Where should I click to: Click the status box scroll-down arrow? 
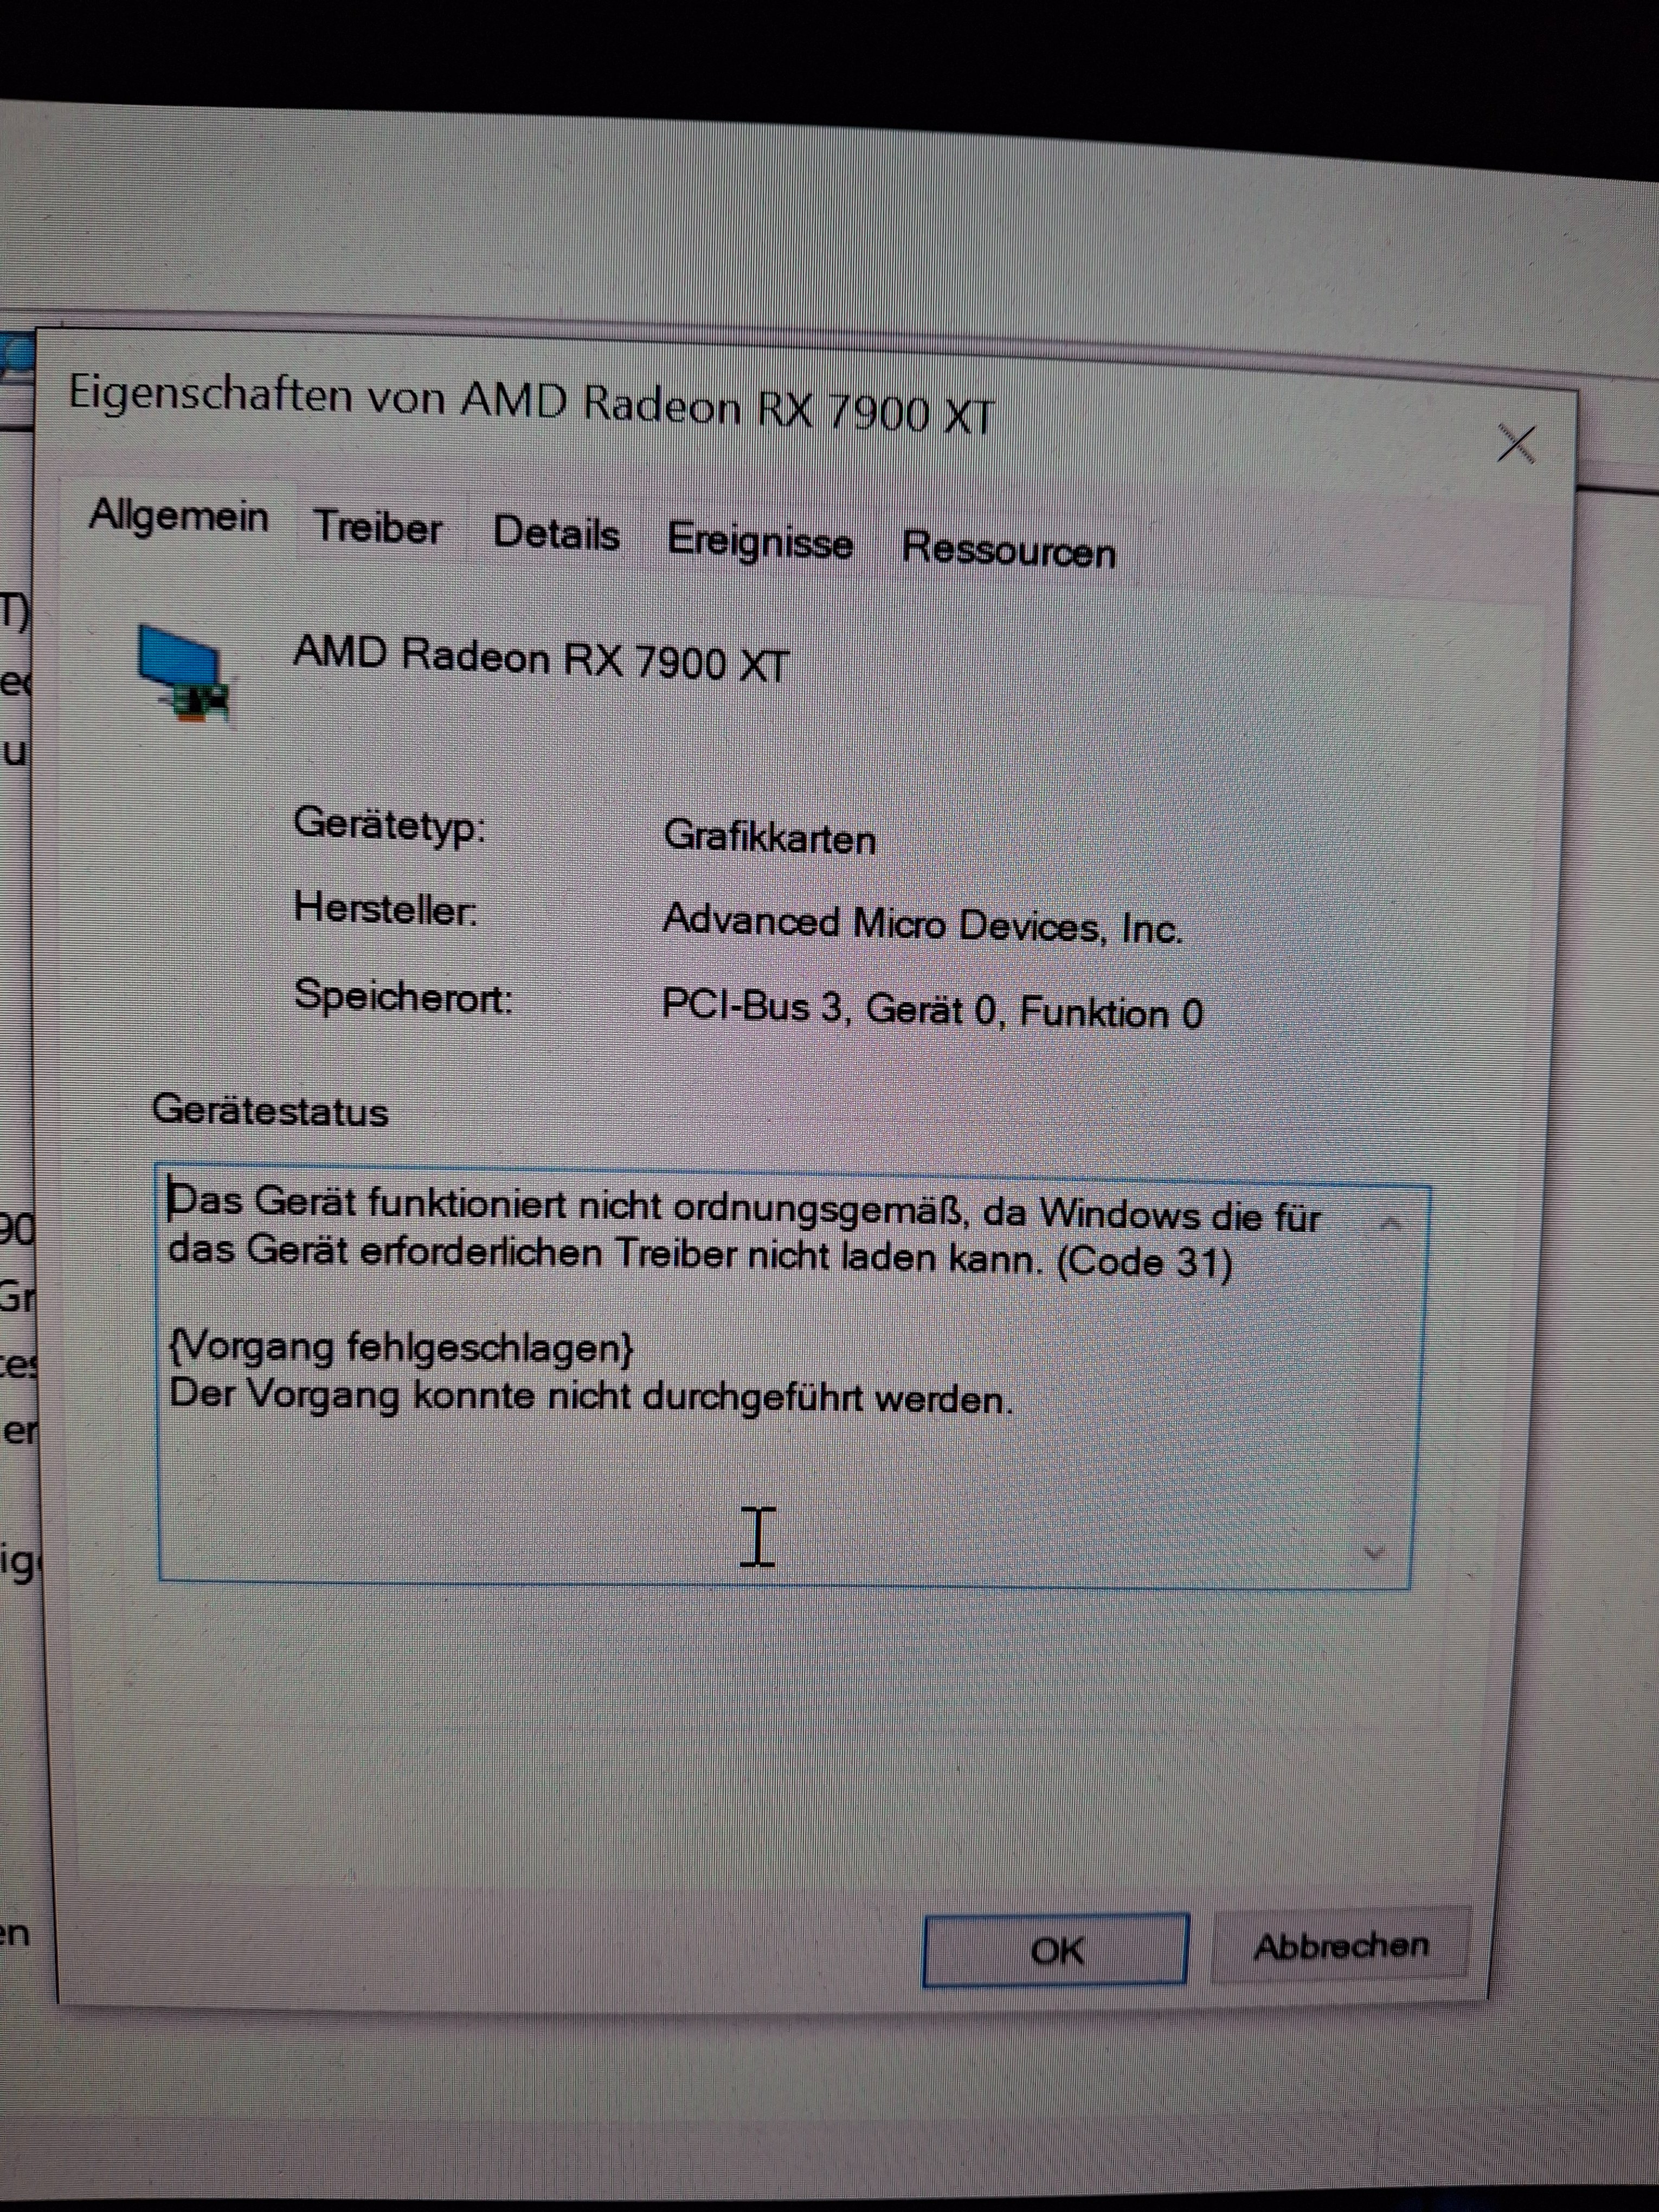pyautogui.click(x=1375, y=1552)
